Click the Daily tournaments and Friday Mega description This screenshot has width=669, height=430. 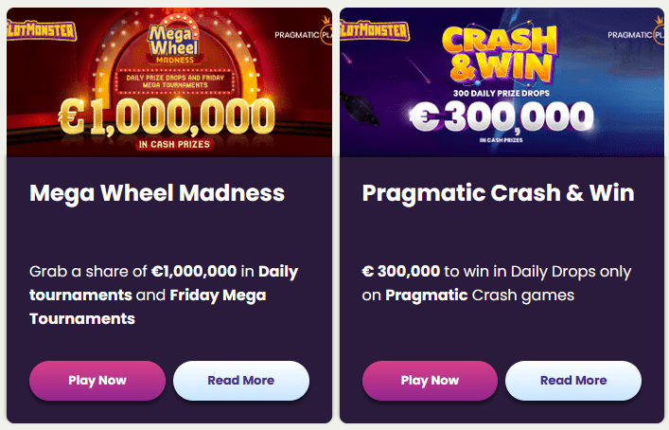(x=164, y=295)
